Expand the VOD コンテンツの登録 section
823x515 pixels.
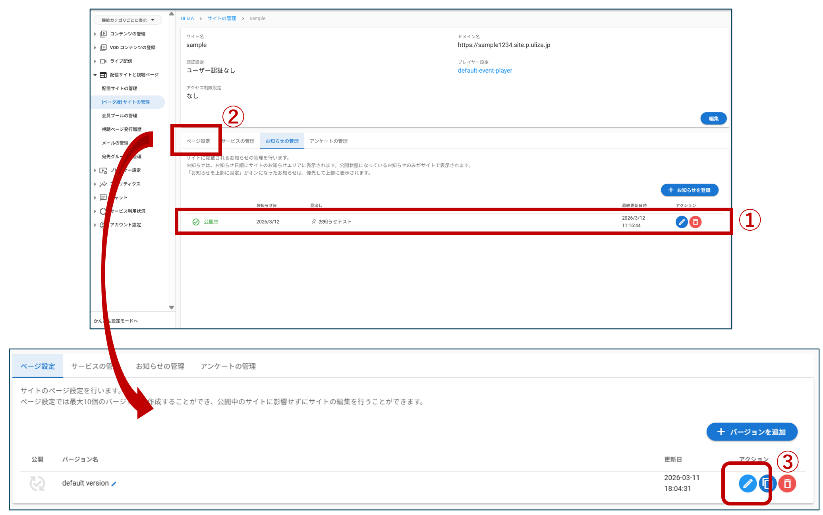tap(95, 48)
